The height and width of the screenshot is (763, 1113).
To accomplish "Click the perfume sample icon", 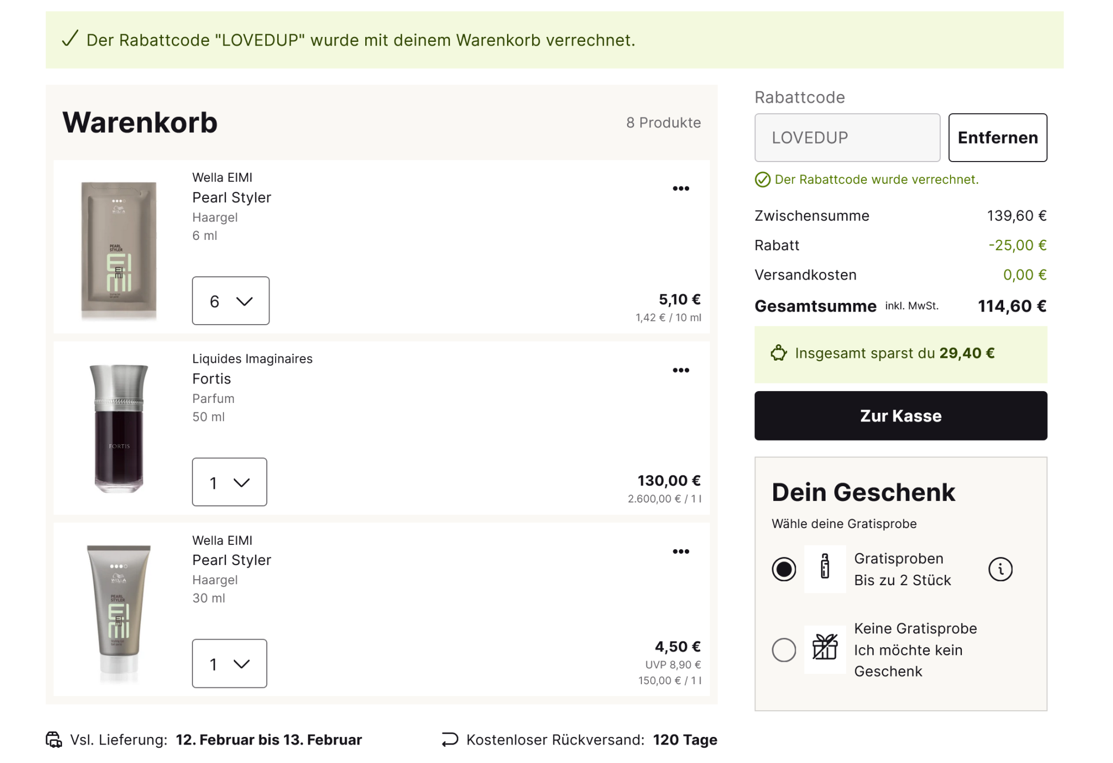I will coord(824,569).
